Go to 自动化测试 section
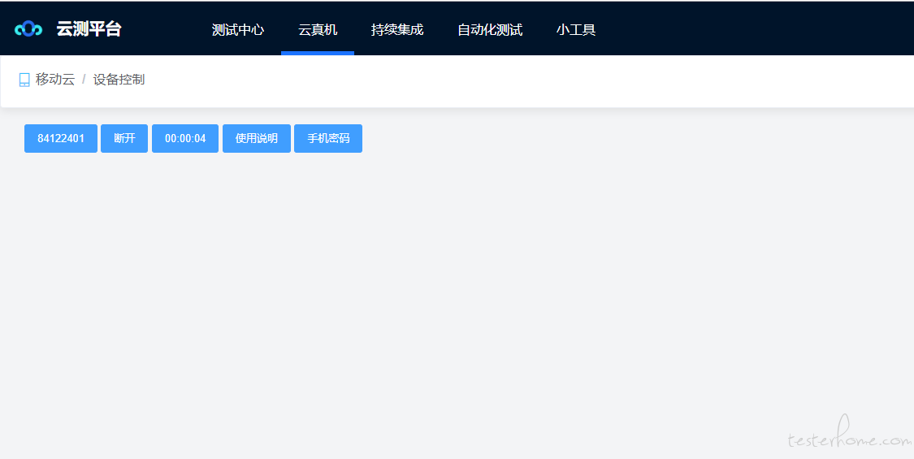This screenshot has width=914, height=459. [x=490, y=29]
